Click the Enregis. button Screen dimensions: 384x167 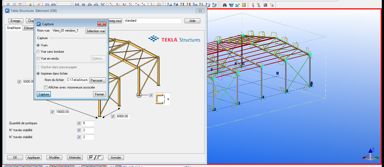(x=16, y=21)
